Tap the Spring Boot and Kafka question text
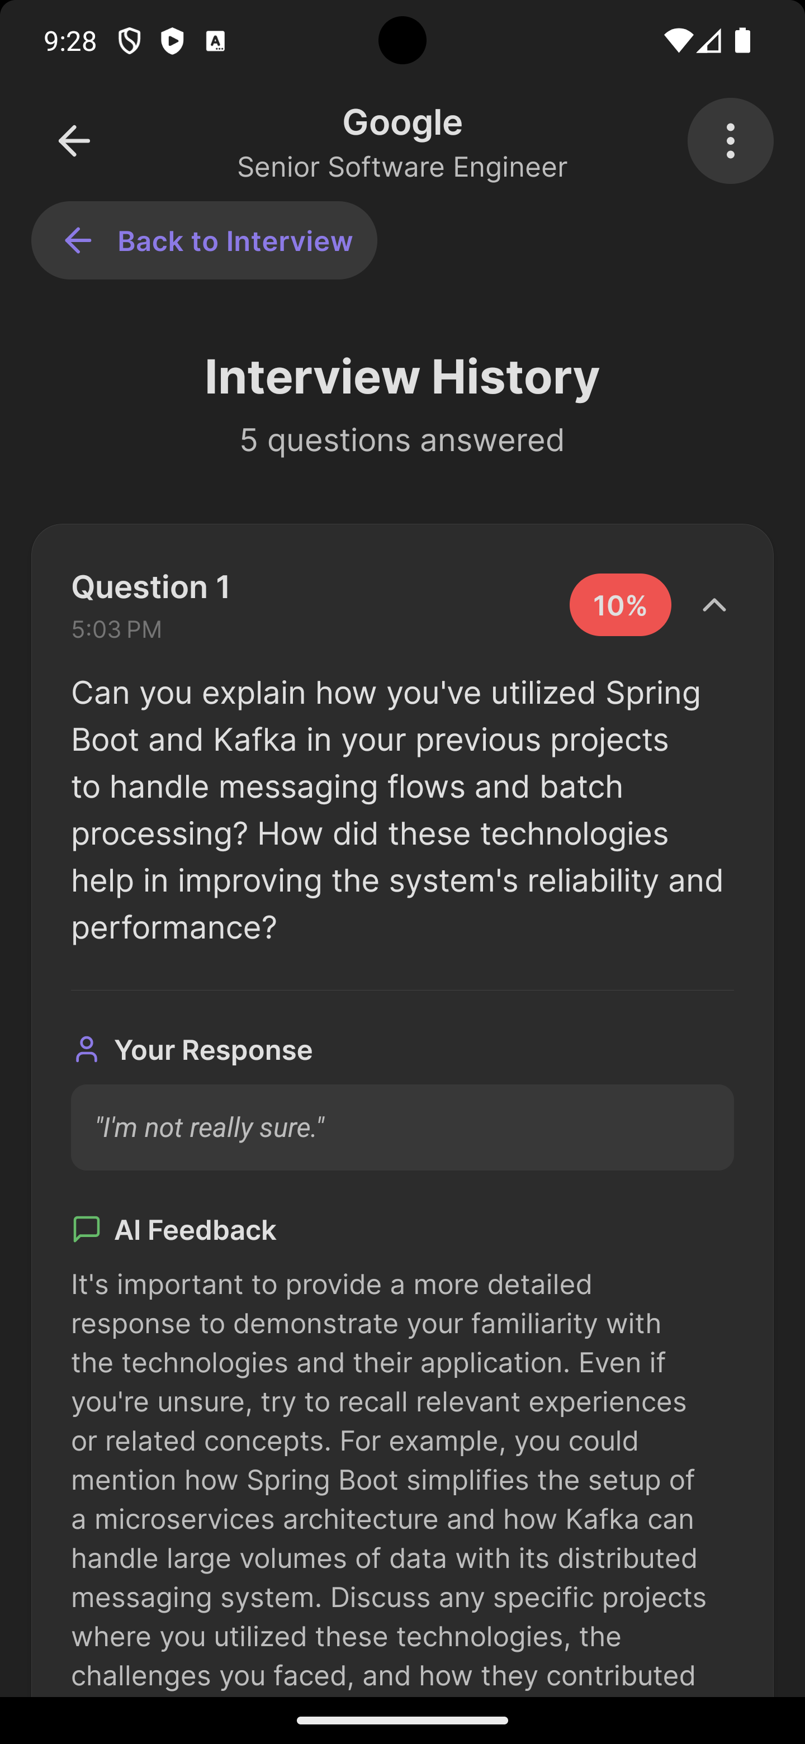The height and width of the screenshot is (1744, 805). [397, 810]
